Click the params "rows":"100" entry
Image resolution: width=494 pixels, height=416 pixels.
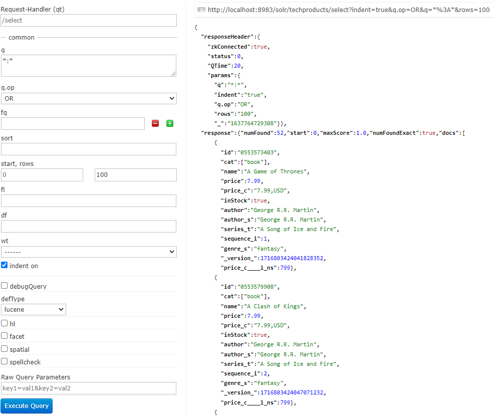(234, 114)
